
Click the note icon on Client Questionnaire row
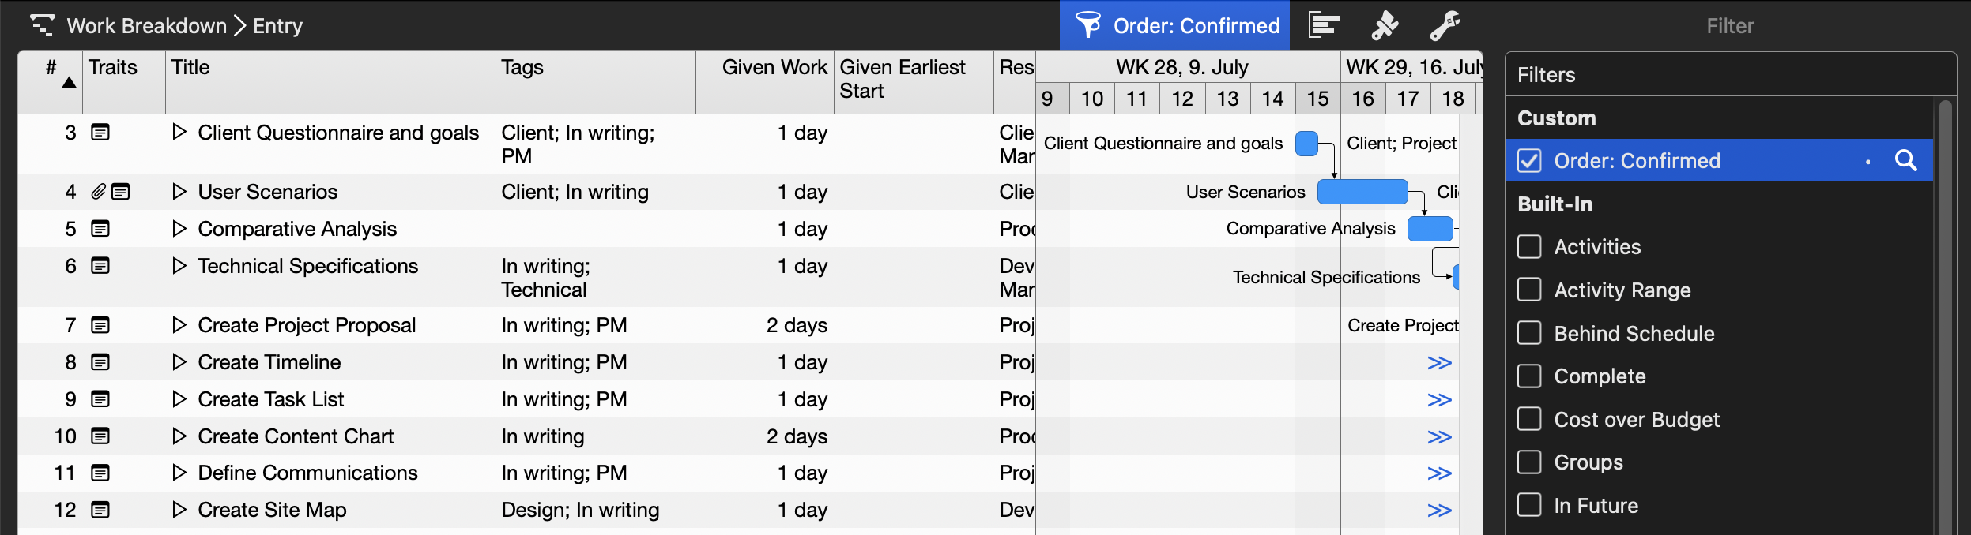point(100,133)
